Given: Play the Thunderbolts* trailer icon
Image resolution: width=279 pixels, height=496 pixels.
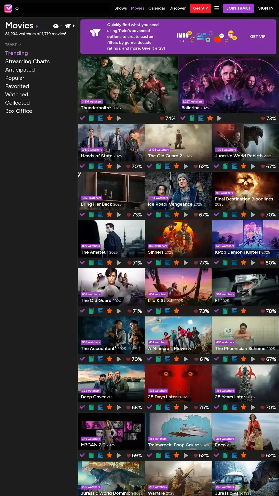Looking at the screenshot, I should click(x=119, y=118).
